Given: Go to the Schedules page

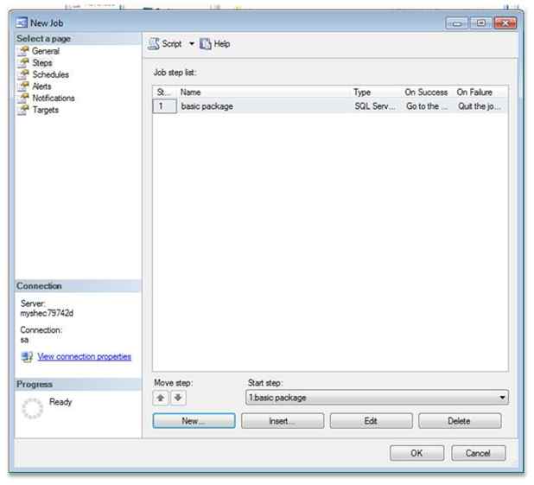Looking at the screenshot, I should [50, 74].
